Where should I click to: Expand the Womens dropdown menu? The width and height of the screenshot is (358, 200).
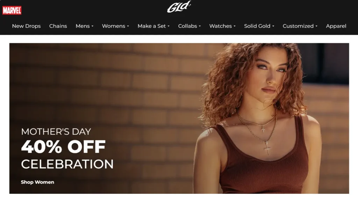[115, 26]
